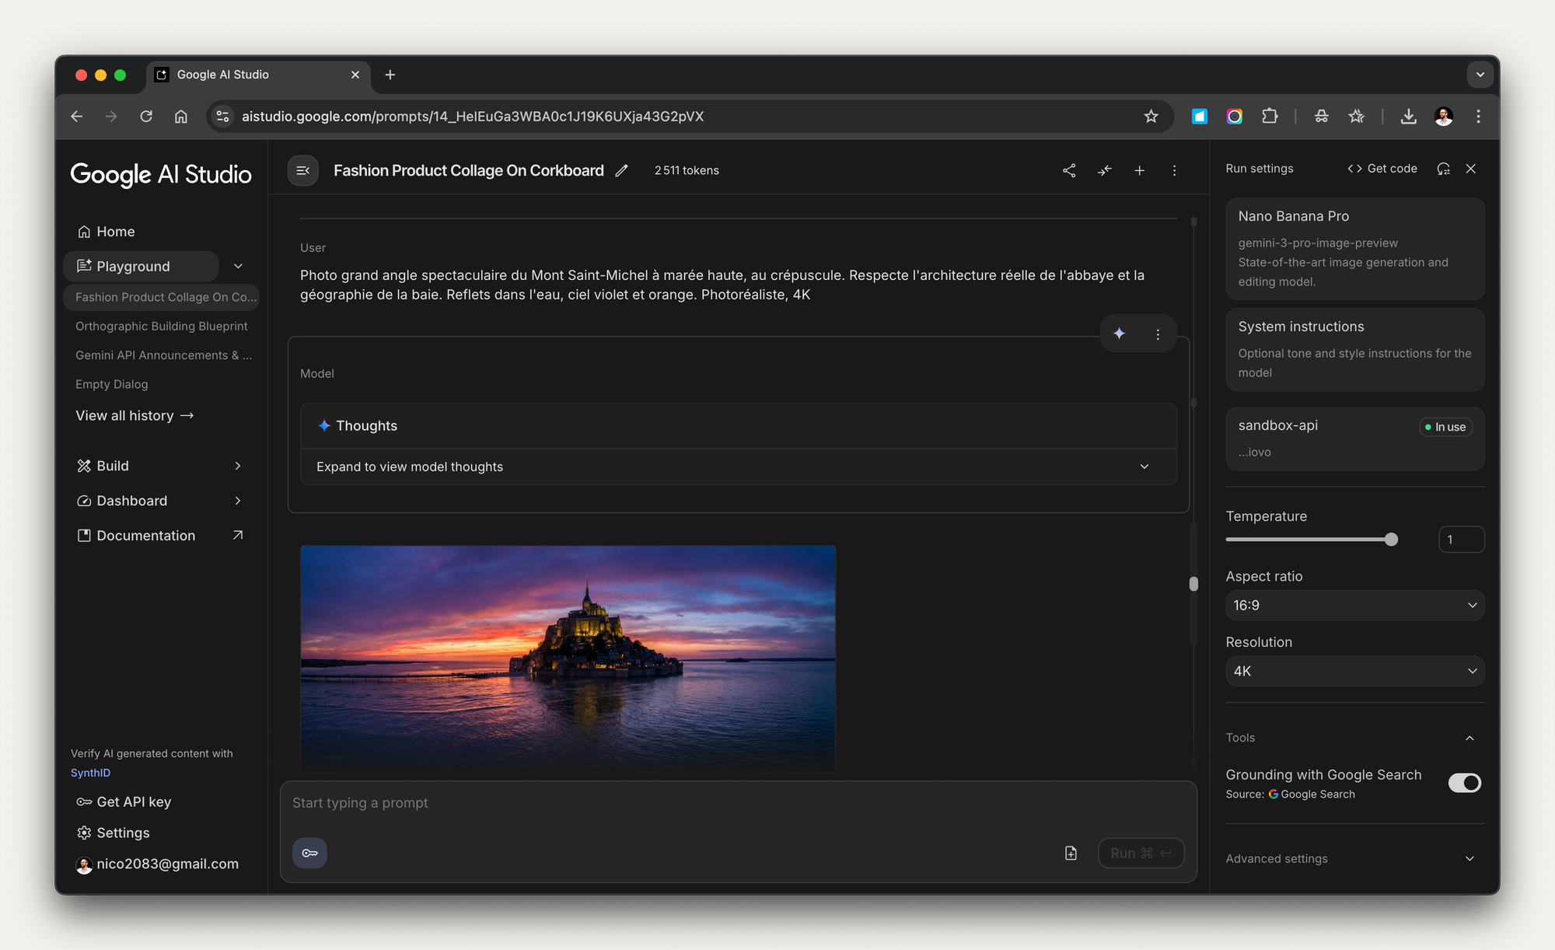Screen dimensions: 1555x950
Task: Collapse the Tools section
Action: point(1469,738)
